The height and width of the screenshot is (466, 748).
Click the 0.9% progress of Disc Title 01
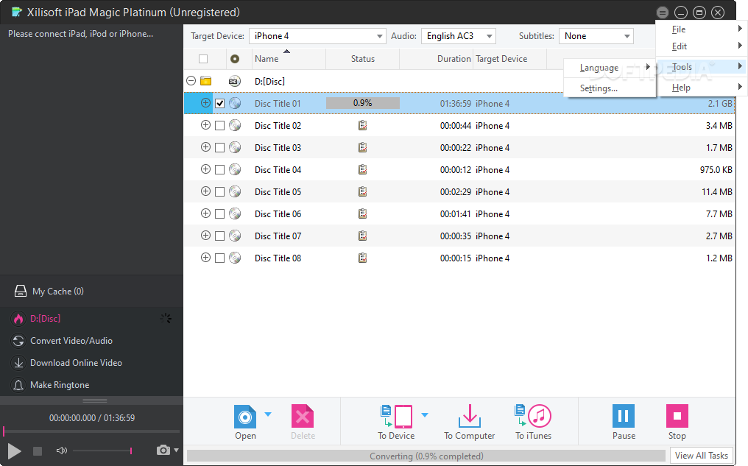[362, 103]
